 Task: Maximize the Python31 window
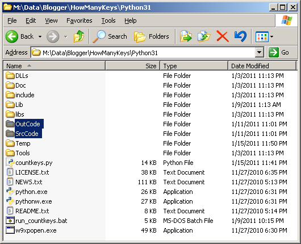(x=283, y=7)
